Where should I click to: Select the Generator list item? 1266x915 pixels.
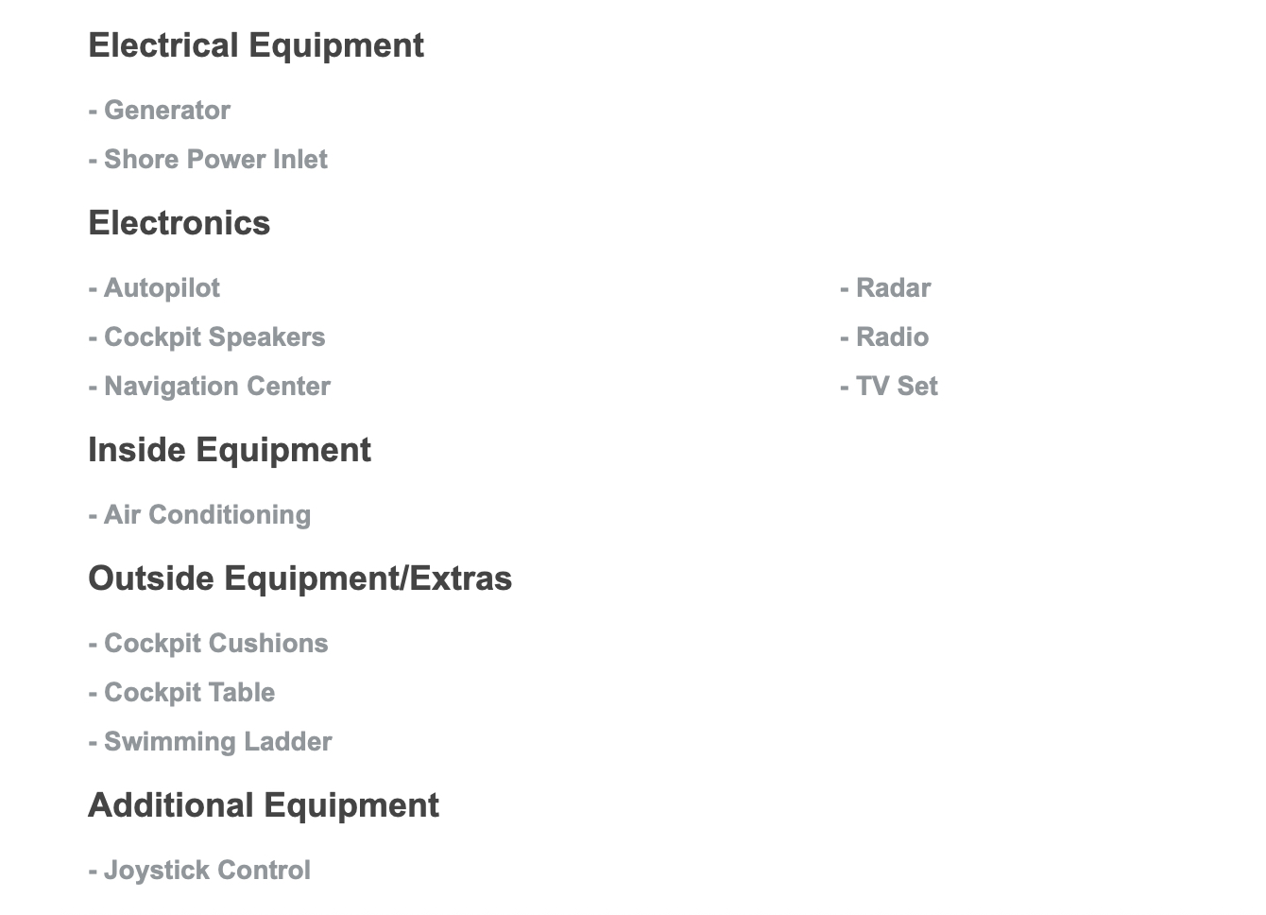(166, 111)
